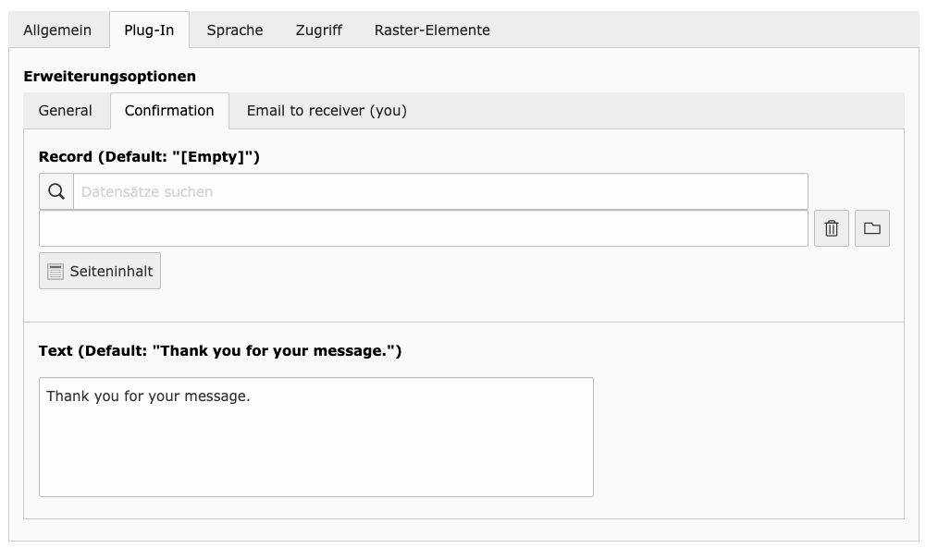The width and height of the screenshot is (926, 548).
Task: Select the Confirmation sub-tab
Action: pos(169,110)
